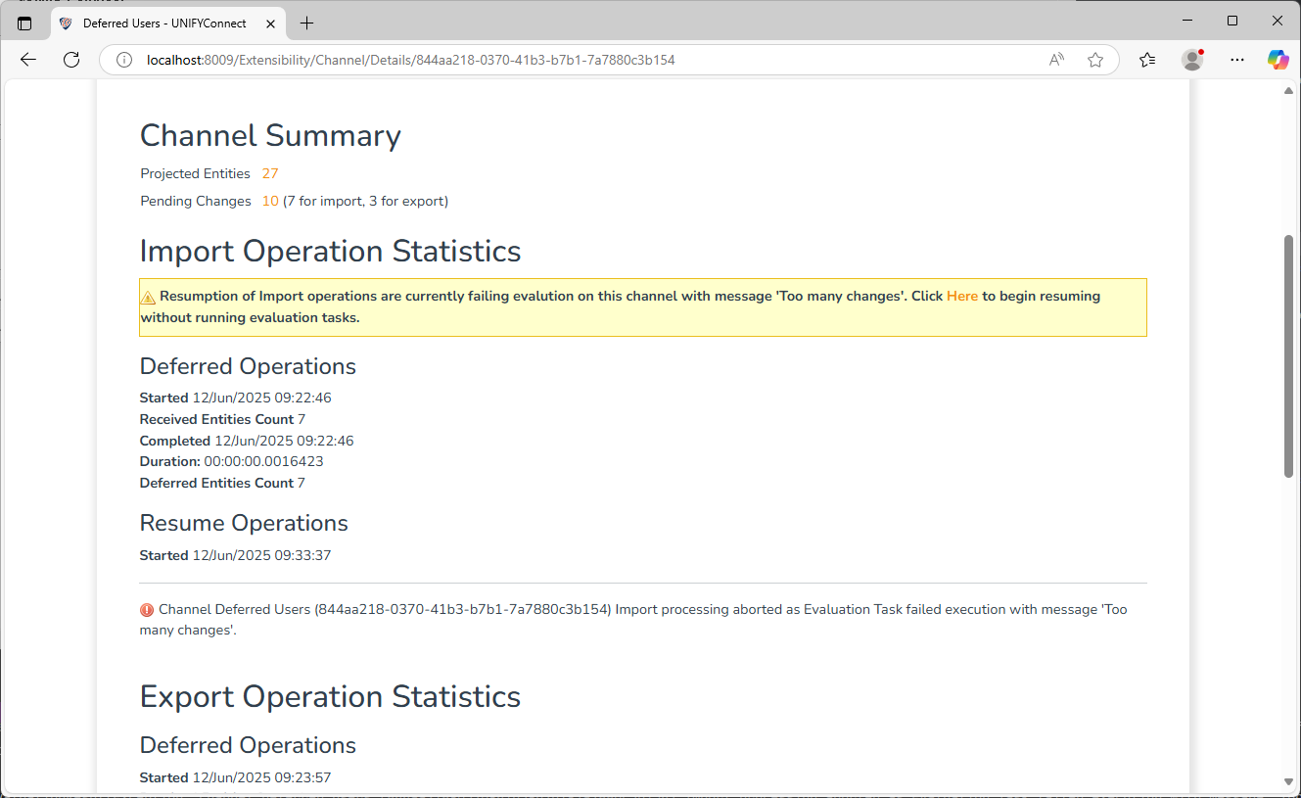Click the page scrollbar thumb
The image size is (1301, 798).
(1288, 356)
